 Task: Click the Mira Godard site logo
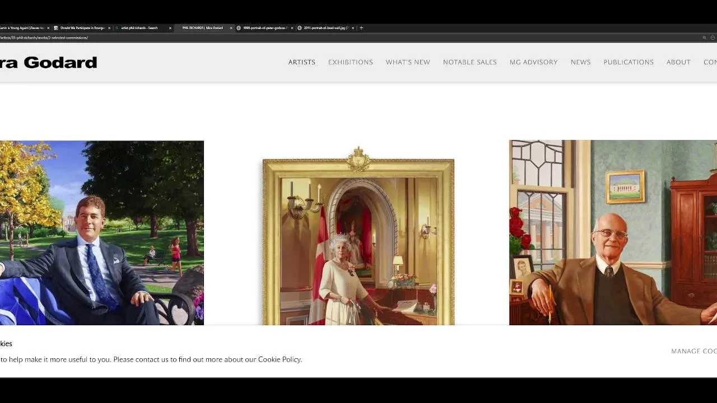point(48,62)
